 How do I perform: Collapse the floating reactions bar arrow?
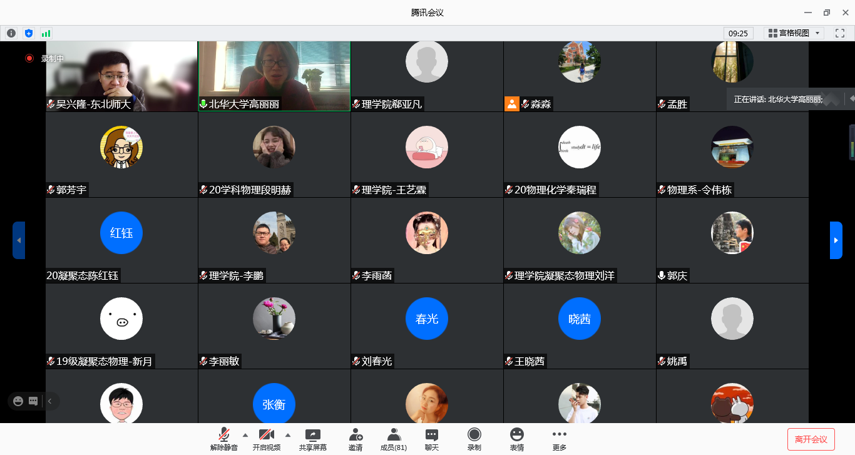pos(49,401)
